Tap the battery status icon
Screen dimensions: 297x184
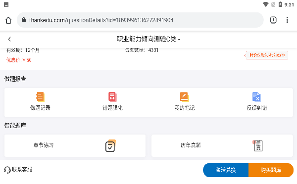coord(280,4)
